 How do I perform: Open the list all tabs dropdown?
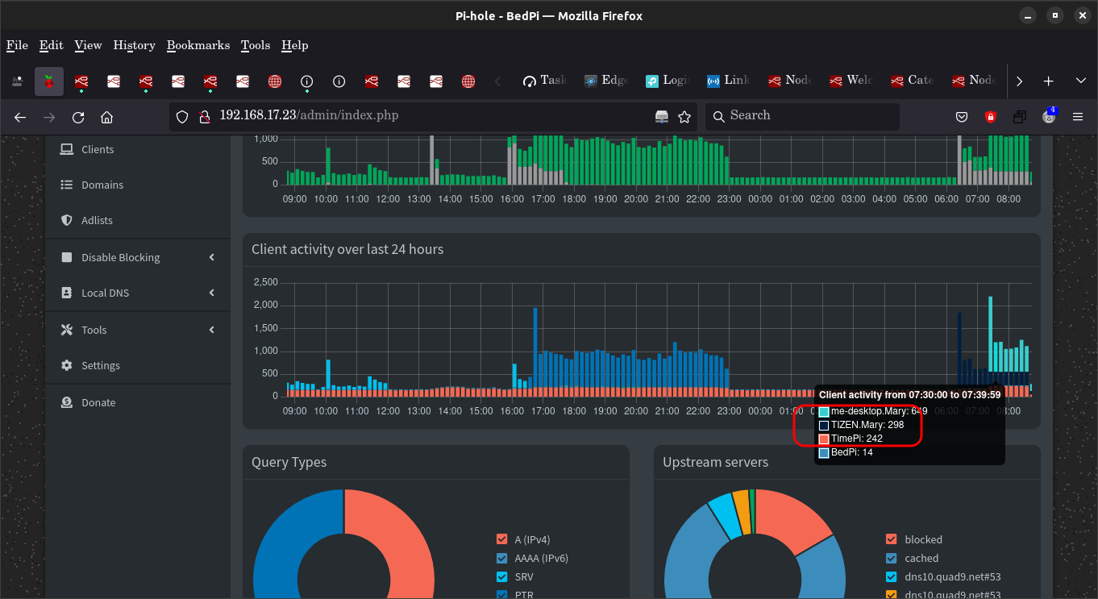pyautogui.click(x=1081, y=81)
